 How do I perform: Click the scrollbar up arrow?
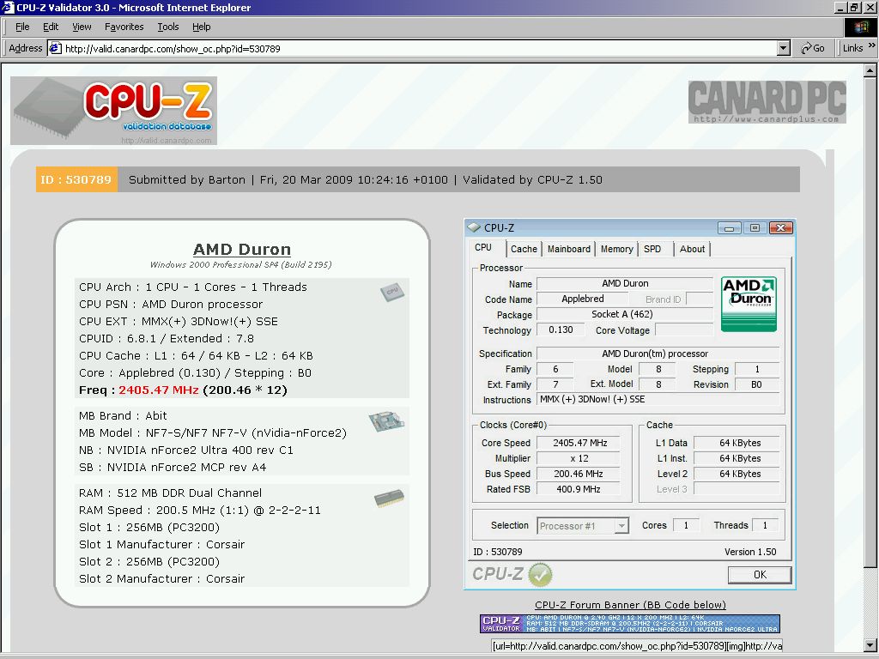point(870,70)
